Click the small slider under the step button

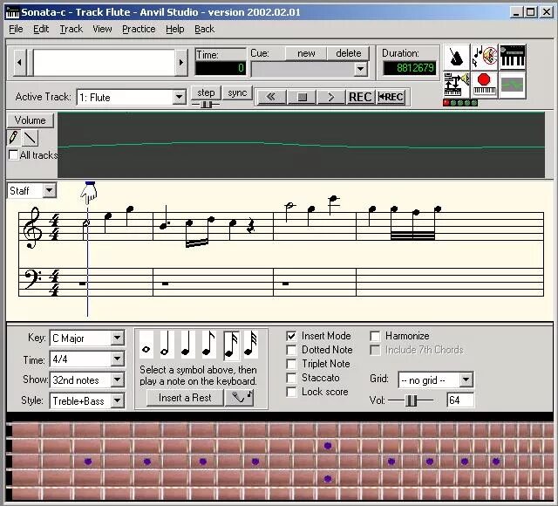(x=206, y=105)
